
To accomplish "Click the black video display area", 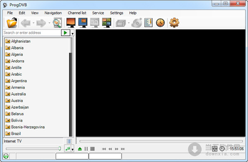I will 160,83.
